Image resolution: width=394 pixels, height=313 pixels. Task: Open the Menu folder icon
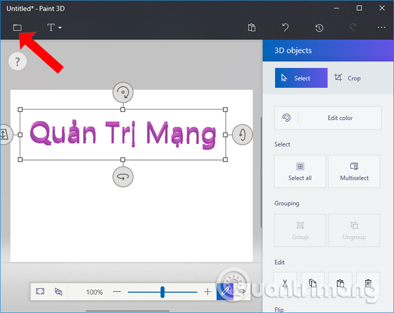[17, 27]
